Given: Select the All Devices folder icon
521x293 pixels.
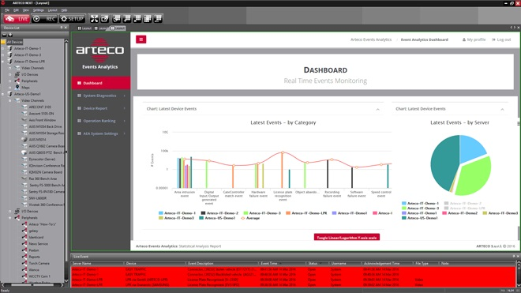Looking at the screenshot, I should 3,42.
